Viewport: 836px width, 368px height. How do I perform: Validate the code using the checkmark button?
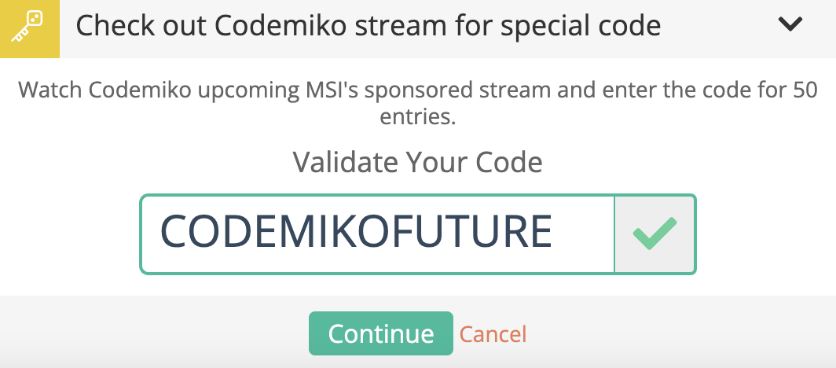click(x=654, y=234)
